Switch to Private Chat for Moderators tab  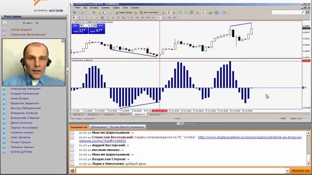pos(127,127)
